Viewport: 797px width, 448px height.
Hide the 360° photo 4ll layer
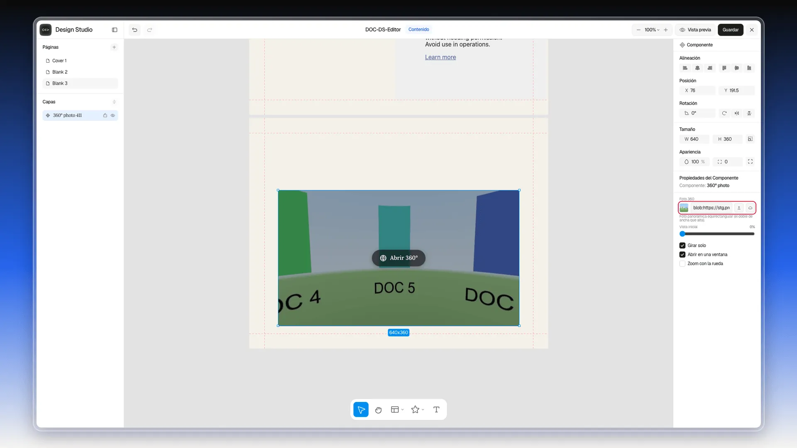click(112, 115)
